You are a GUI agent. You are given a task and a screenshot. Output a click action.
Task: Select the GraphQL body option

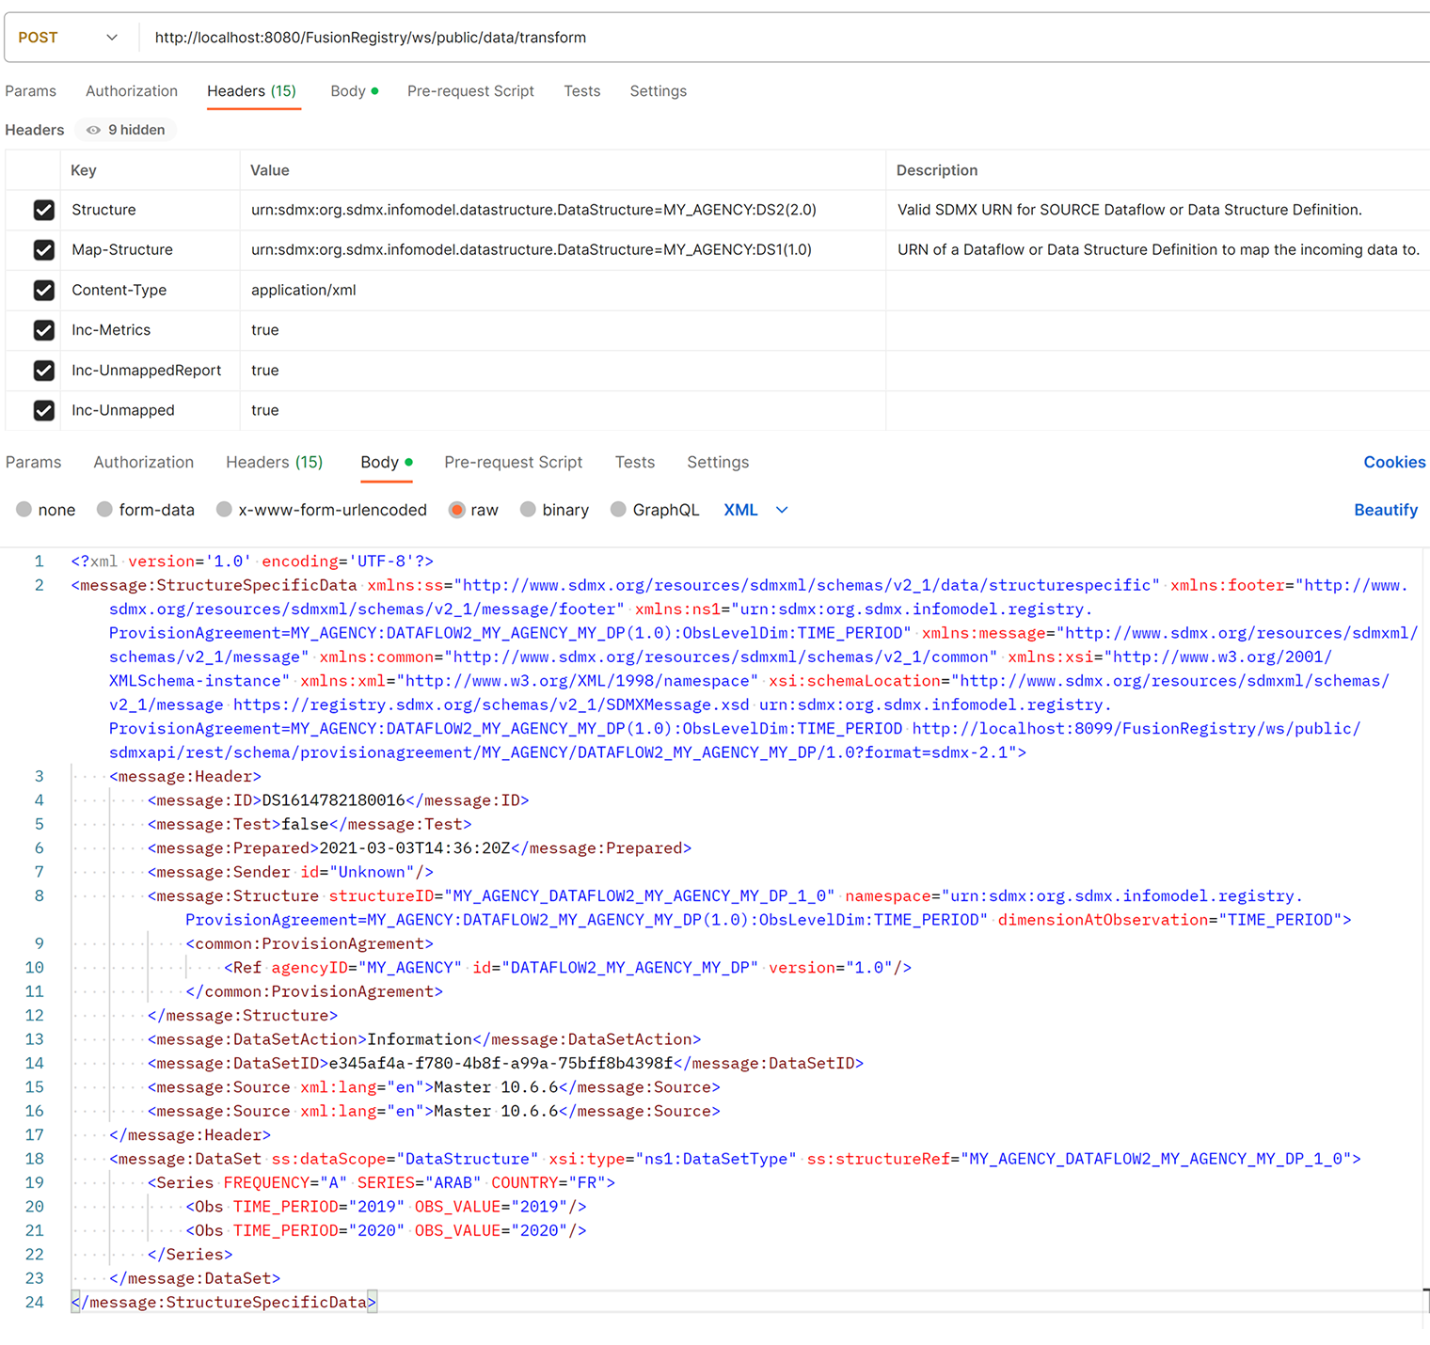(618, 510)
